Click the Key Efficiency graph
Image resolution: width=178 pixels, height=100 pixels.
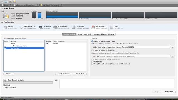pos(161,15)
